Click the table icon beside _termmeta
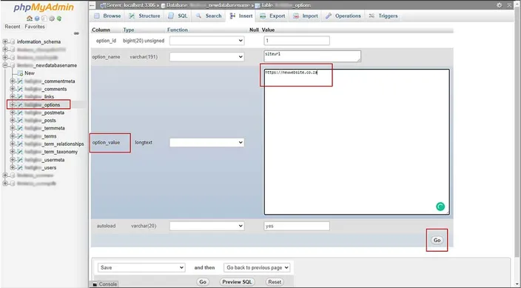 click(x=20, y=128)
